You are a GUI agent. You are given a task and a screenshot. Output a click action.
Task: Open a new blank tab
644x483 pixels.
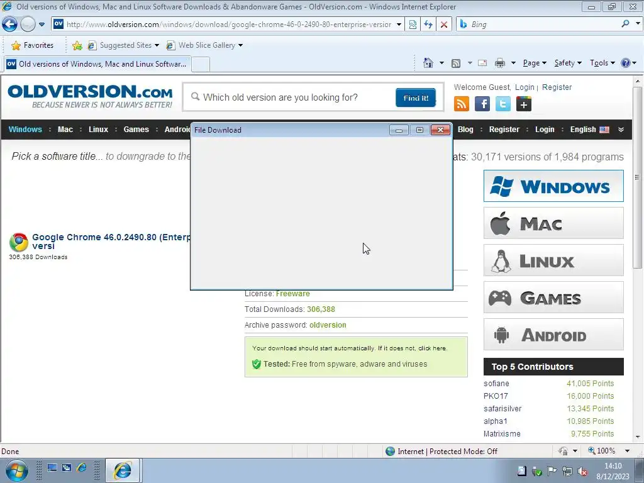(201, 65)
